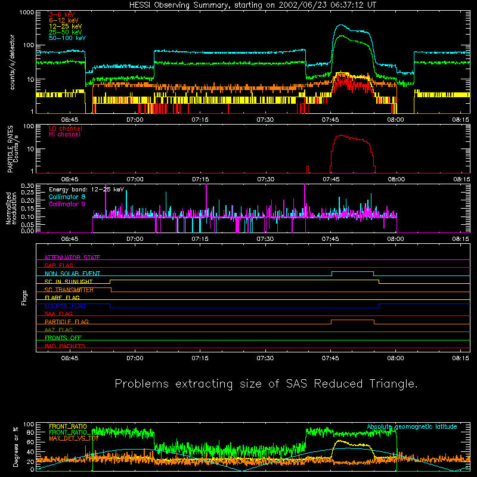The width and height of the screenshot is (477, 477).
Task: Click the FLARE_FLAG label
Action: pos(62,298)
